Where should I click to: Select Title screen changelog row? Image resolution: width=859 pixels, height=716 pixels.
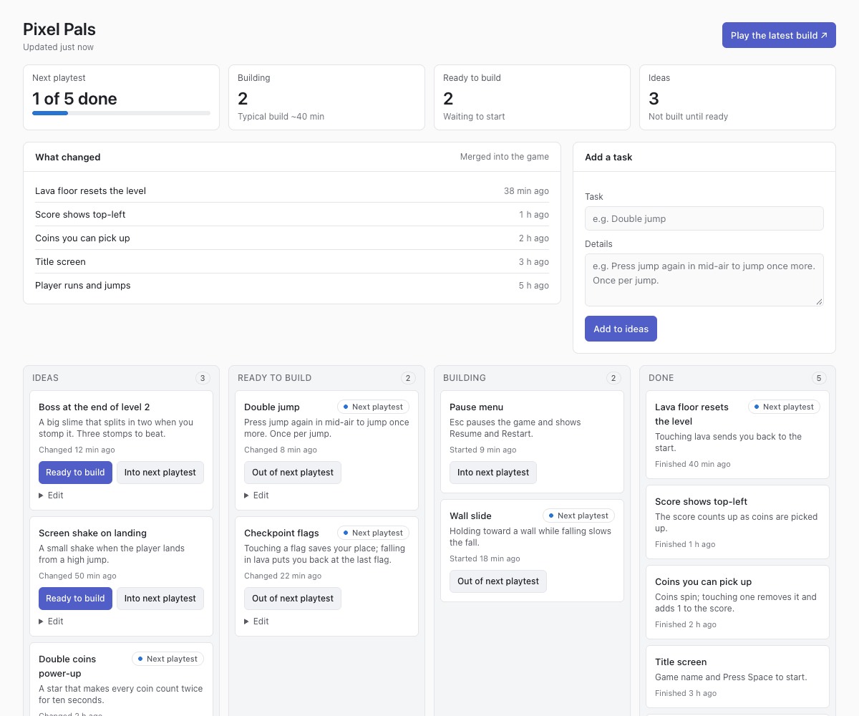[x=292, y=262]
